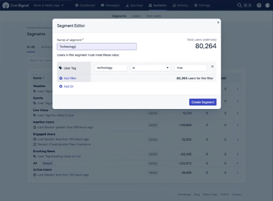Image resolution: width=273 pixels, height=201 pixels.
Task: Open the Live Video row options menu
Action: point(237,113)
